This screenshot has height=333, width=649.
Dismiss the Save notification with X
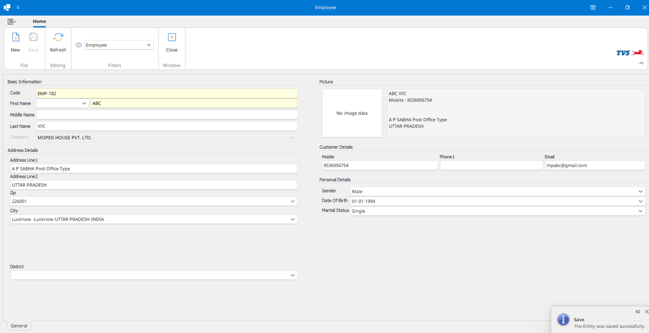click(x=646, y=312)
